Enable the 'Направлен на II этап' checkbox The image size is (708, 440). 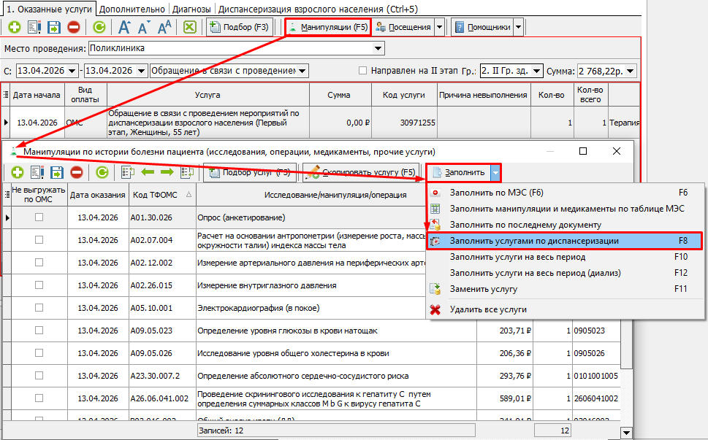coord(363,71)
